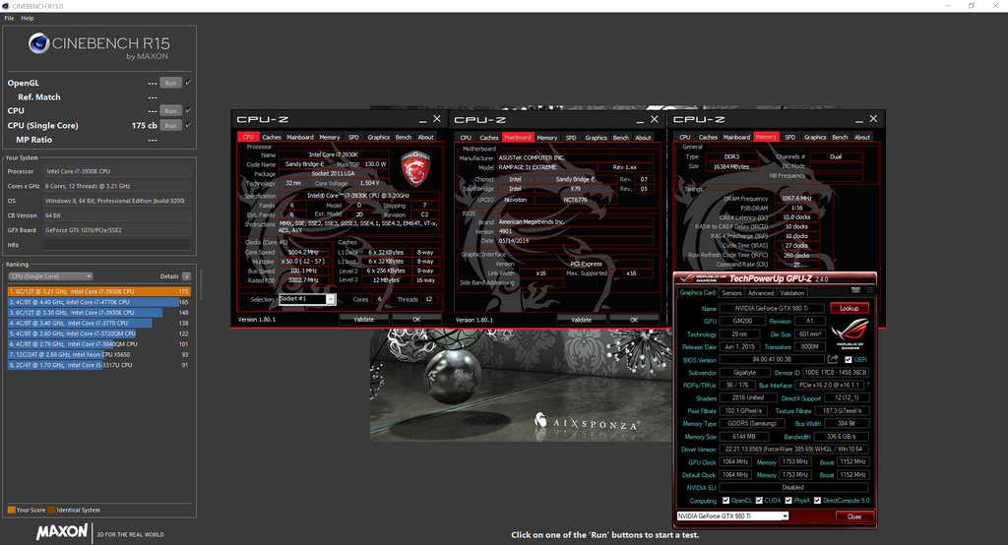The width and height of the screenshot is (1008, 545).
Task: Open the File menu
Action: point(9,18)
